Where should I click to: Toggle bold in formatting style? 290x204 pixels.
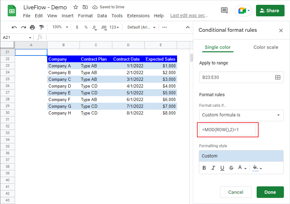point(204,168)
